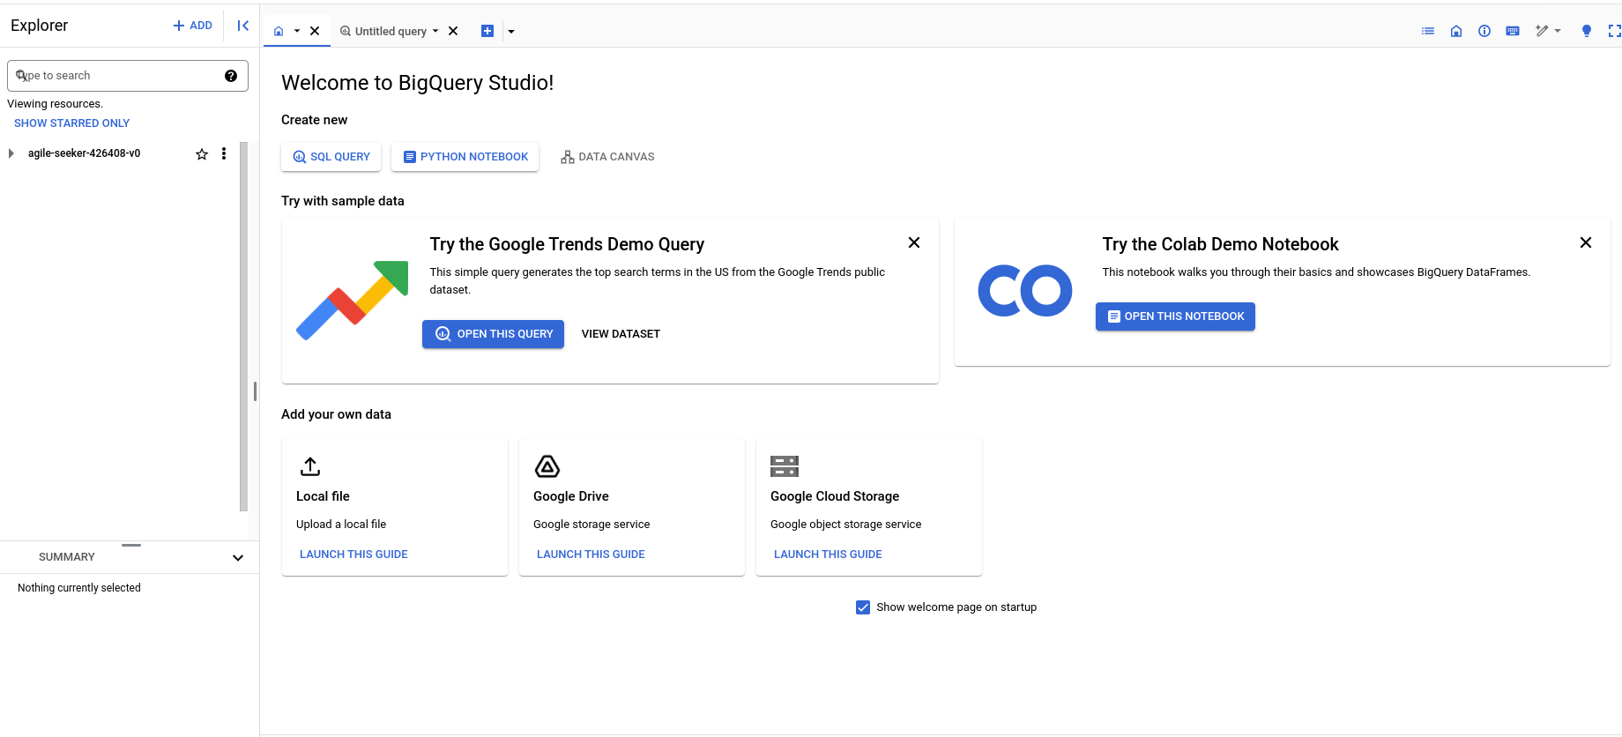
Task: Star the agile-seeker-426408-v0 project
Action: pos(202,153)
